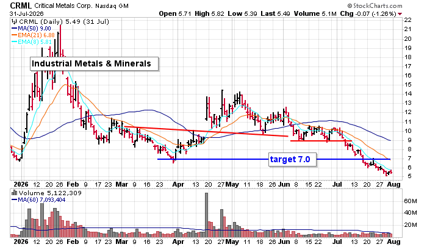Screen dimensions: 427x247
Task: Click the long red descending trendline
Action: click(206, 131)
